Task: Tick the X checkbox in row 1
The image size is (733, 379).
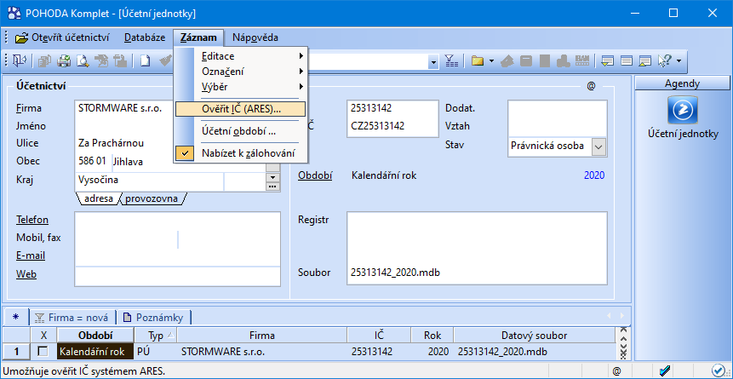Action: point(44,351)
